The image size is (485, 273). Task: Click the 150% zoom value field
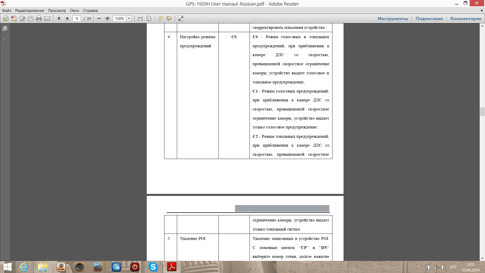[119, 18]
